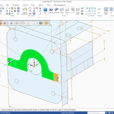The image size is (114, 114).
Task: Choose the parallel relate icon
Action: [9, 8]
